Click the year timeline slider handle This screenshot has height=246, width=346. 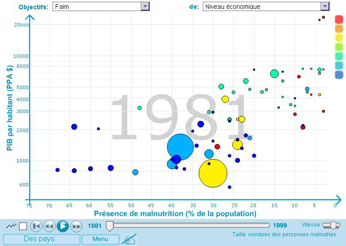click(x=110, y=226)
